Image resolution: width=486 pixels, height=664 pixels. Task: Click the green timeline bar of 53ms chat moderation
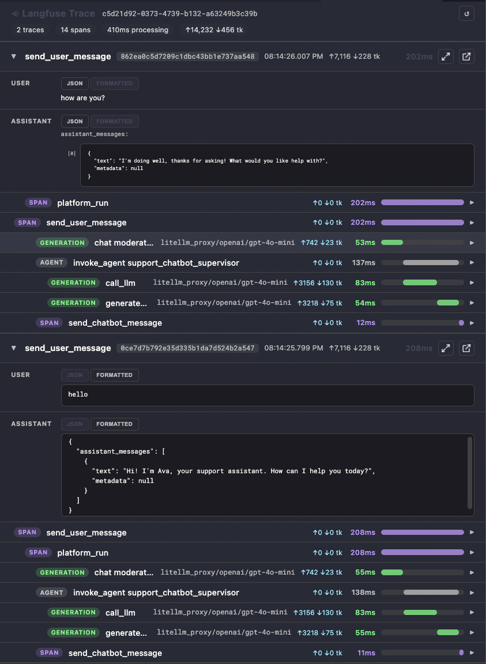tap(392, 243)
